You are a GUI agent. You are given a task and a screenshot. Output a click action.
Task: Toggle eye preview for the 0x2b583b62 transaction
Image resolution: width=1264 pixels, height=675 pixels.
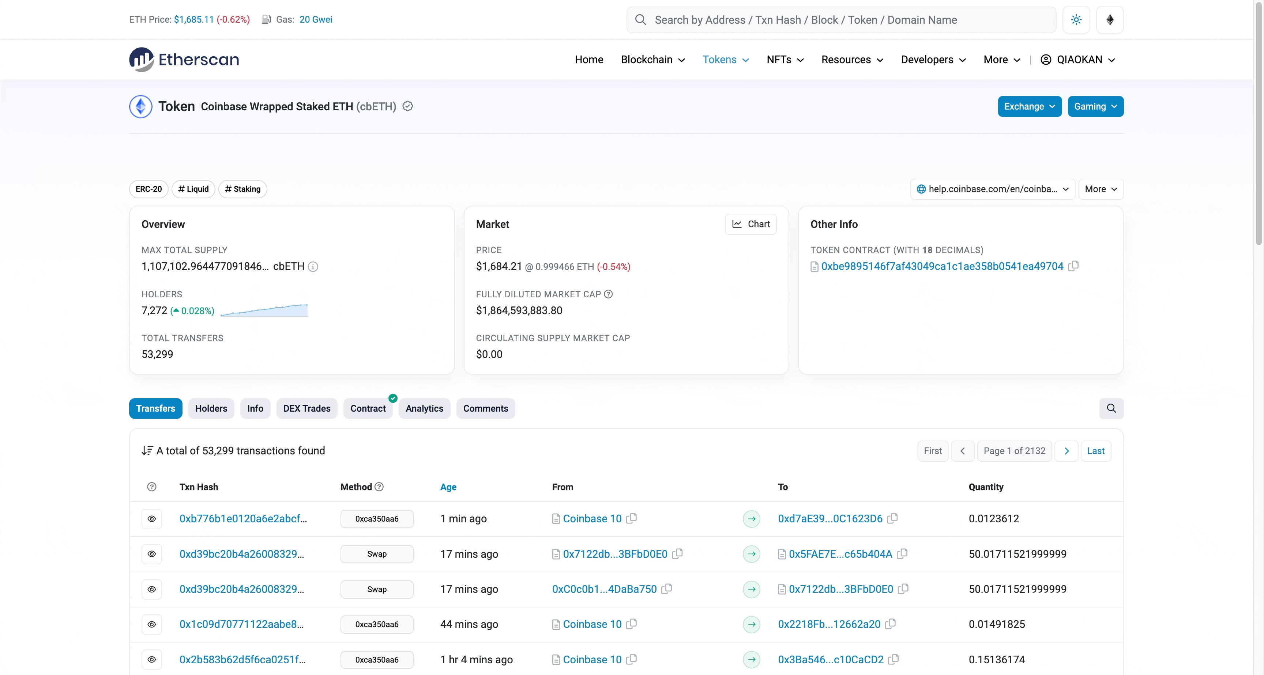tap(152, 659)
